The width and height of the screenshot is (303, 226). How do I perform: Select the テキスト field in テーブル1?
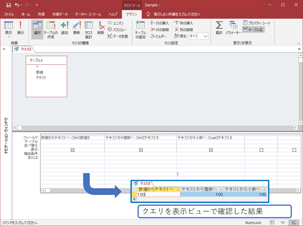tap(41, 78)
